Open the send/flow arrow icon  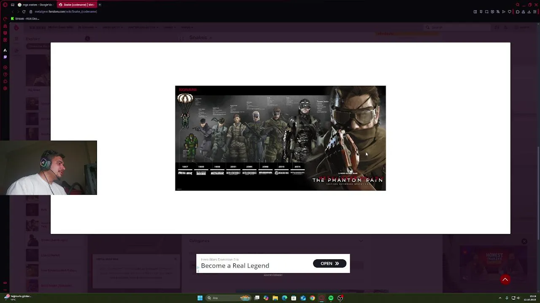click(x=503, y=12)
